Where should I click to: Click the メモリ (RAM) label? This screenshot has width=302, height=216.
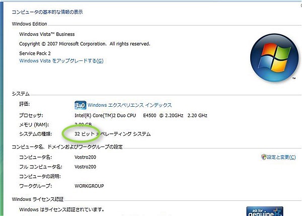[34, 125]
